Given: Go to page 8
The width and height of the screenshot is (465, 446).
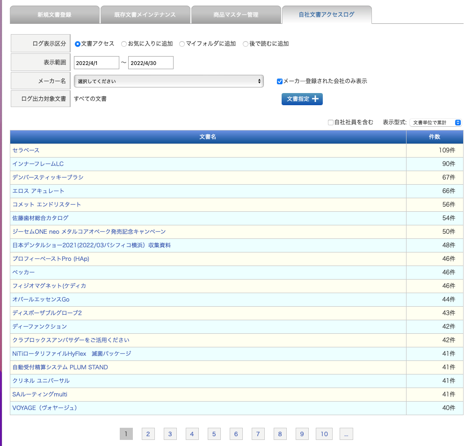Looking at the screenshot, I should (280, 434).
